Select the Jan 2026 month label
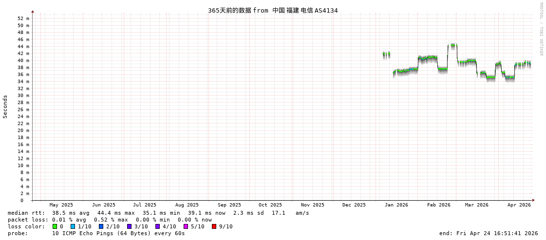 [x=396, y=205]
